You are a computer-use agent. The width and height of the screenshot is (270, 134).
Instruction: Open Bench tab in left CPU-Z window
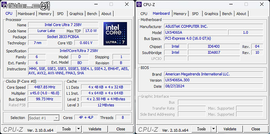click(92, 14)
